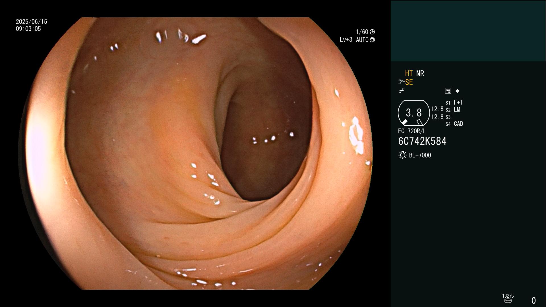
Task: Click the empty S3 switch label
Action: tap(449, 117)
